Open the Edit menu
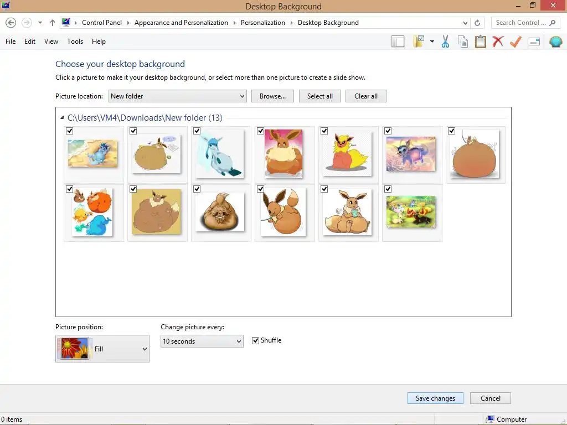The height and width of the screenshot is (425, 567). (x=30, y=42)
